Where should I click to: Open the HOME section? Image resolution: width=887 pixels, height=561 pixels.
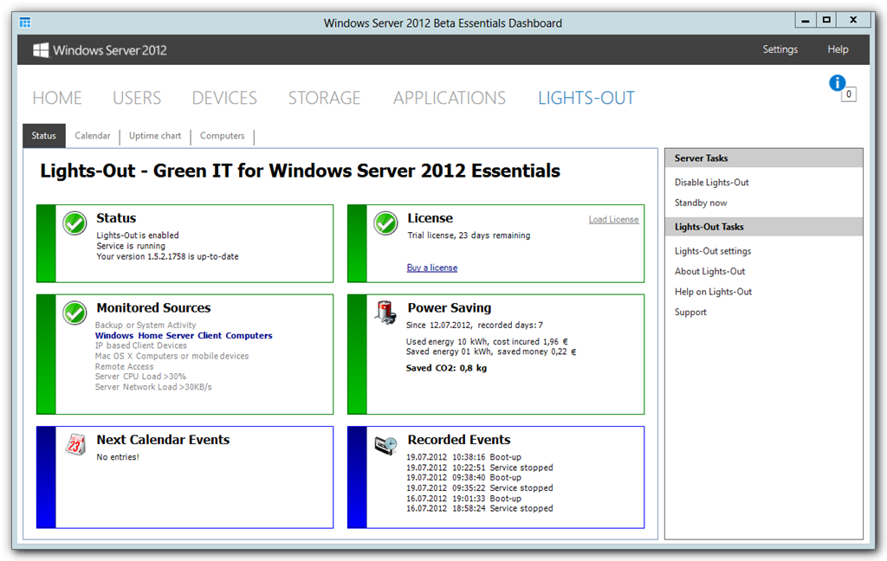click(x=57, y=98)
